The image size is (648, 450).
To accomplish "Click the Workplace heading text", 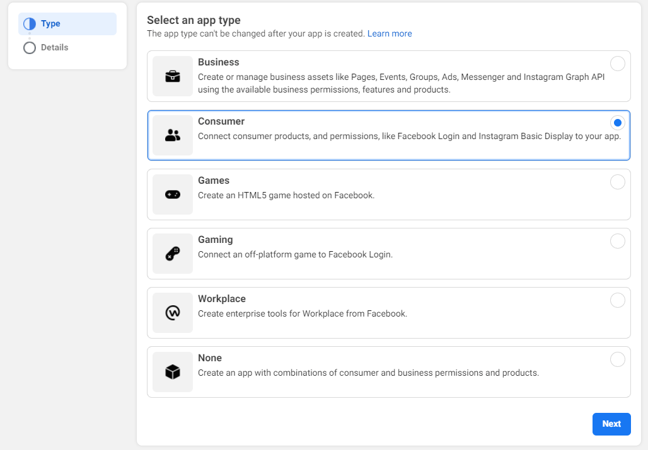I will [x=222, y=298].
